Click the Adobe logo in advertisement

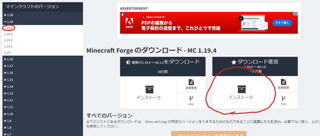pos(129,23)
